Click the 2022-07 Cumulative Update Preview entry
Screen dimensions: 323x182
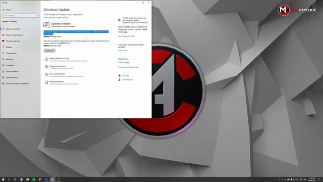pos(76,42)
